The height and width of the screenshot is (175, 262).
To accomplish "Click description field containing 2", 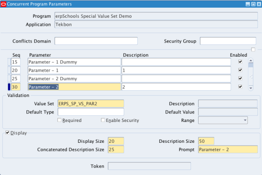I will click(176, 87).
